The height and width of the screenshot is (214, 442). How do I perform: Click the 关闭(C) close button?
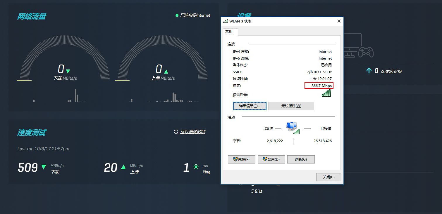point(329,177)
